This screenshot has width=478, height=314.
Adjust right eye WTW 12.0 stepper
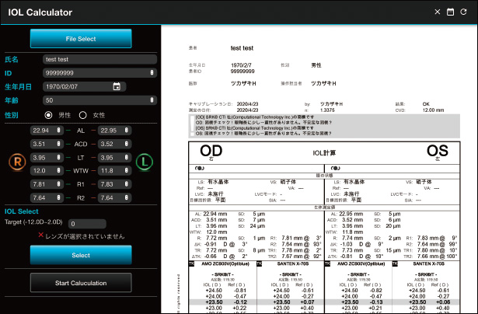[x=58, y=170]
